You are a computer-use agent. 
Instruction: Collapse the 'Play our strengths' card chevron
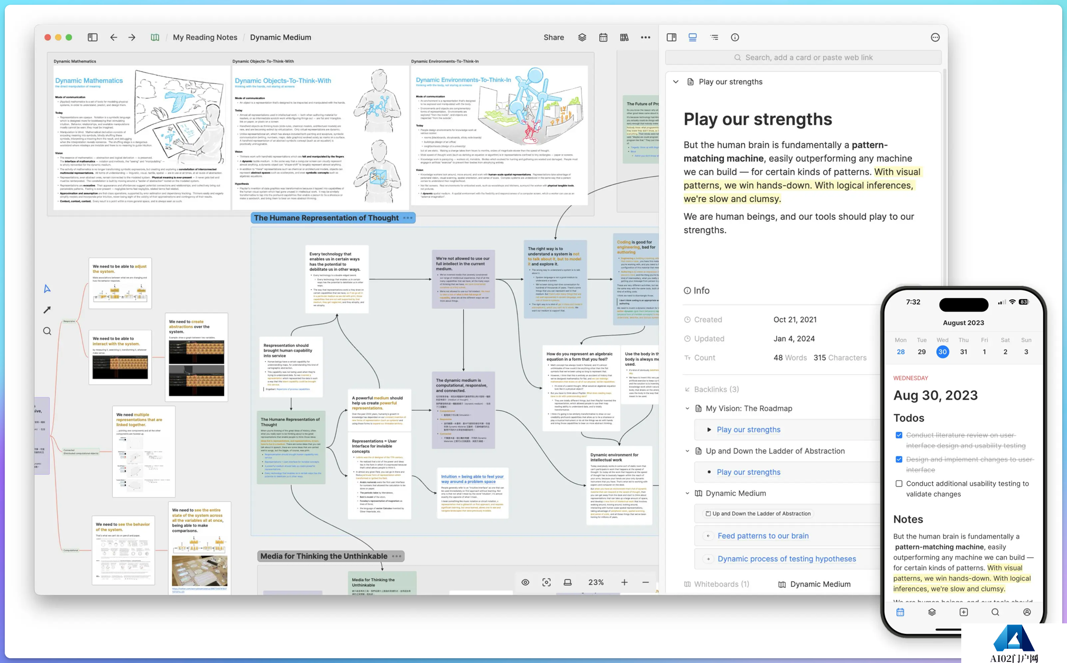pyautogui.click(x=676, y=82)
